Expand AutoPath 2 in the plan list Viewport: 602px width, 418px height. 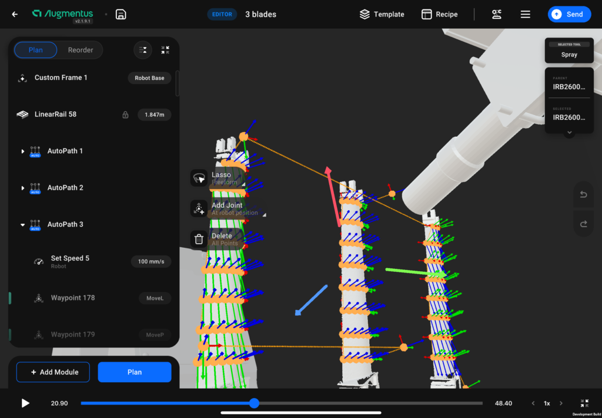(23, 188)
